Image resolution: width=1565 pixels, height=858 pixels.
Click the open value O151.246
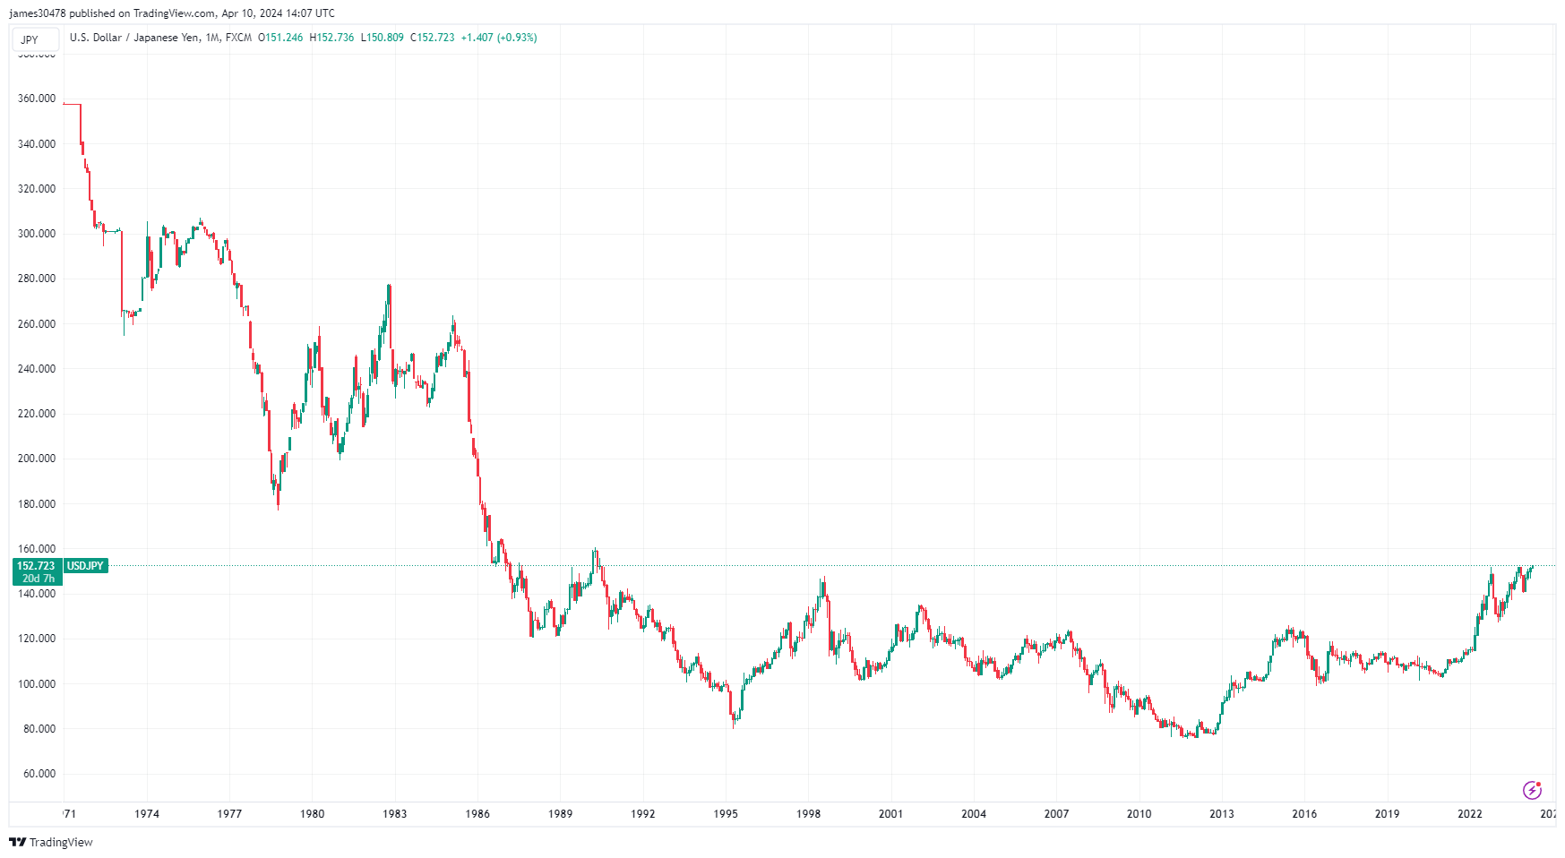coord(280,38)
